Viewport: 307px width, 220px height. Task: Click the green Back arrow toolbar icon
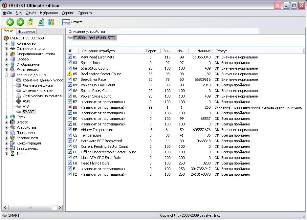[10, 22]
